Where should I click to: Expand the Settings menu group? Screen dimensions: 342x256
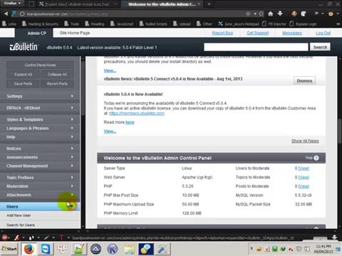pyautogui.click(x=40, y=96)
